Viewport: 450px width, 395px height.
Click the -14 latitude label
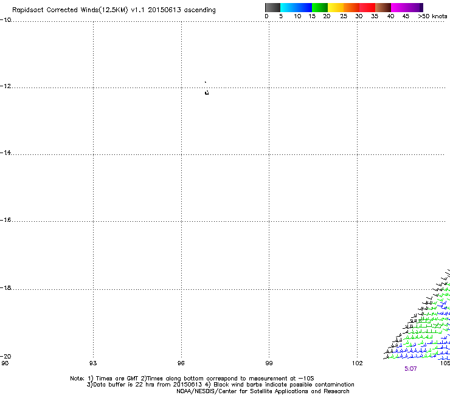point(5,153)
